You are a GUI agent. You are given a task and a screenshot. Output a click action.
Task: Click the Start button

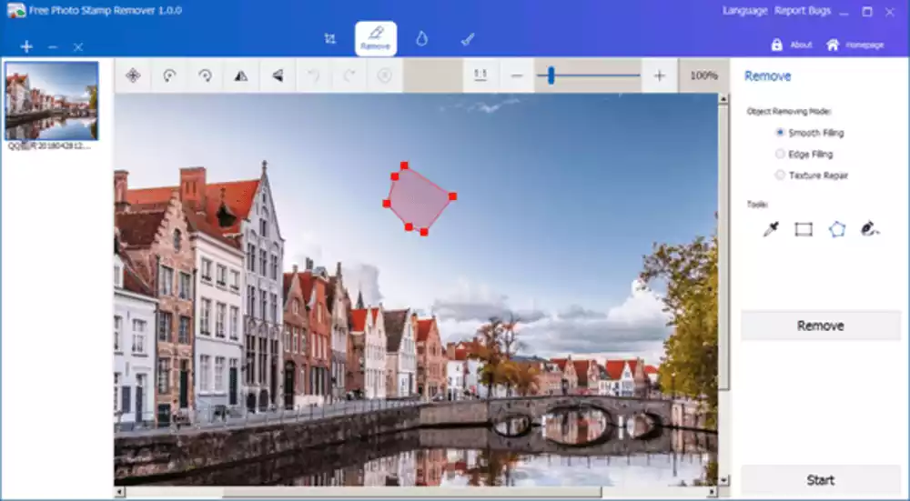tap(821, 480)
